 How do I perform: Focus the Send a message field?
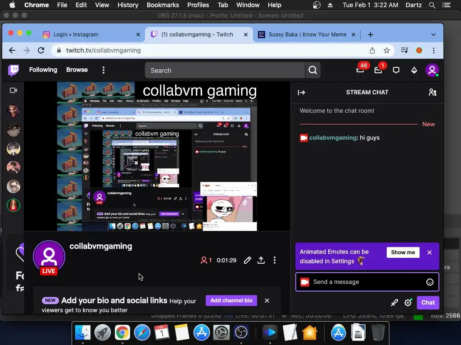(x=367, y=282)
